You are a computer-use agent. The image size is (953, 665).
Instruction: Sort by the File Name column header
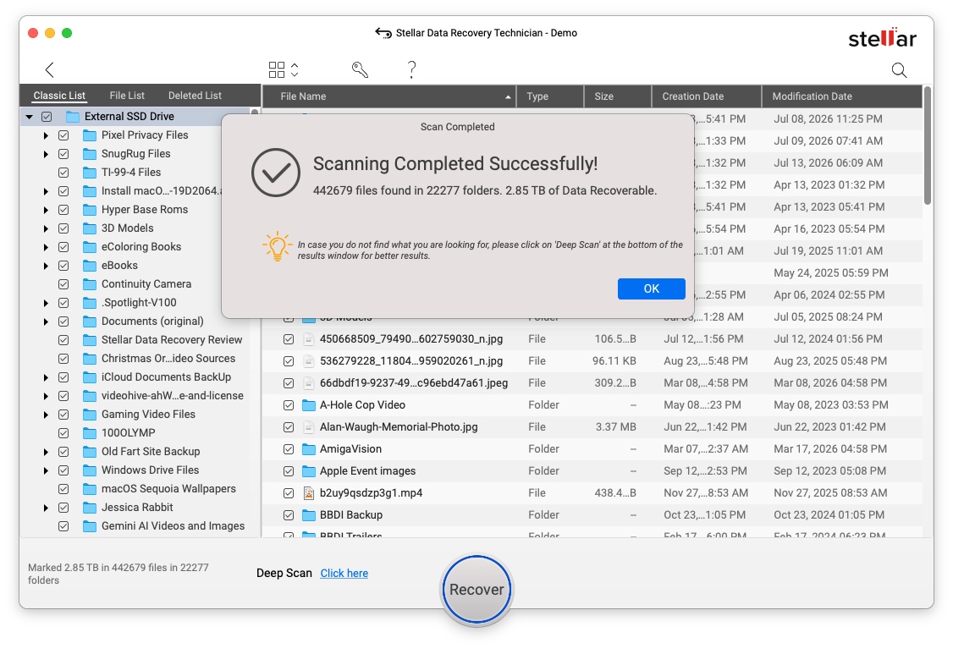coord(389,96)
